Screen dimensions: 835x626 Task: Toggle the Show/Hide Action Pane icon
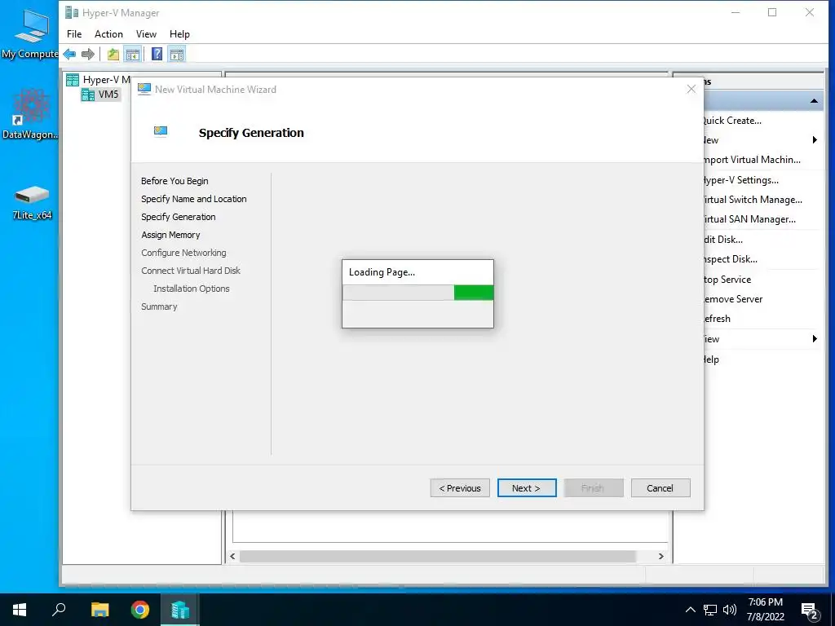tap(177, 54)
